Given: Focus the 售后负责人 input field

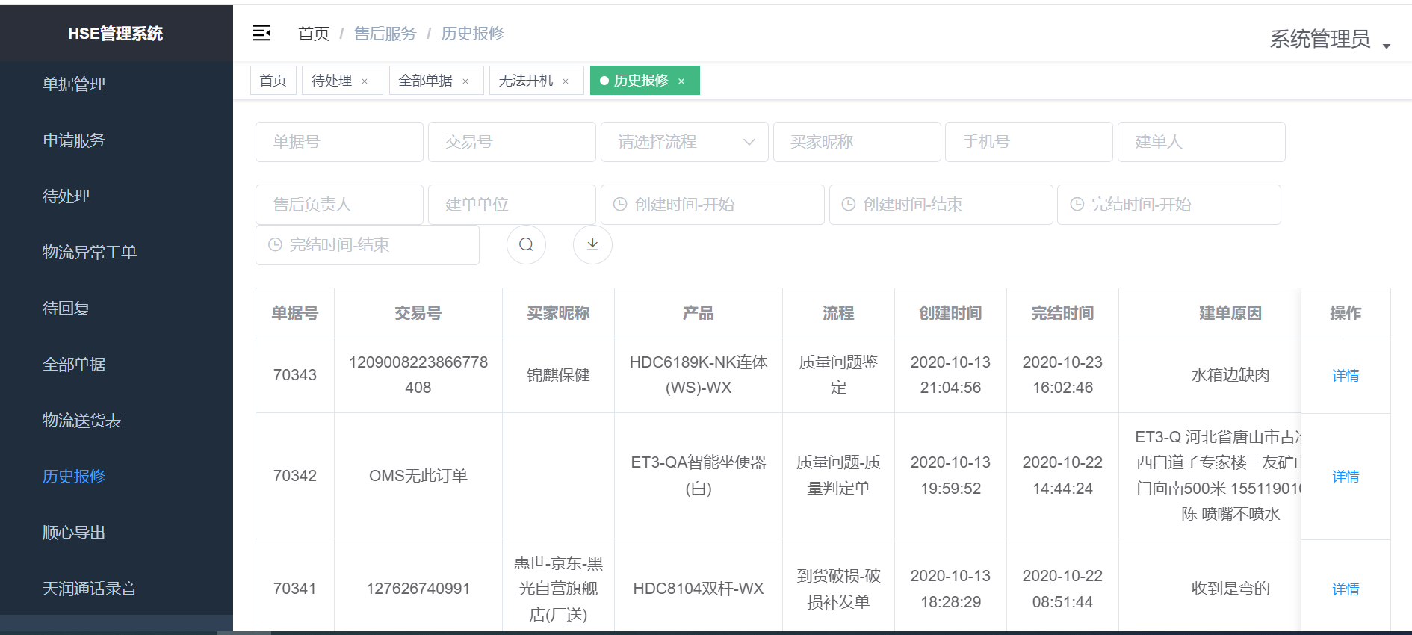Looking at the screenshot, I should pos(339,205).
